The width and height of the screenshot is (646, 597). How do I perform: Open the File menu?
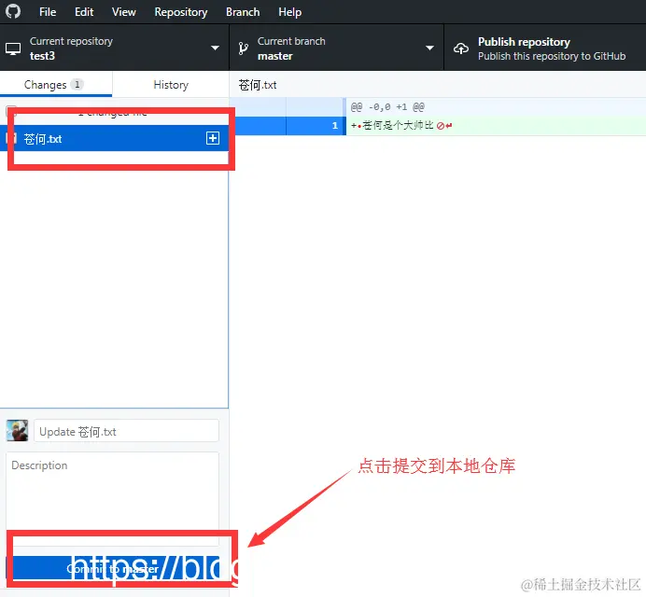tap(48, 12)
